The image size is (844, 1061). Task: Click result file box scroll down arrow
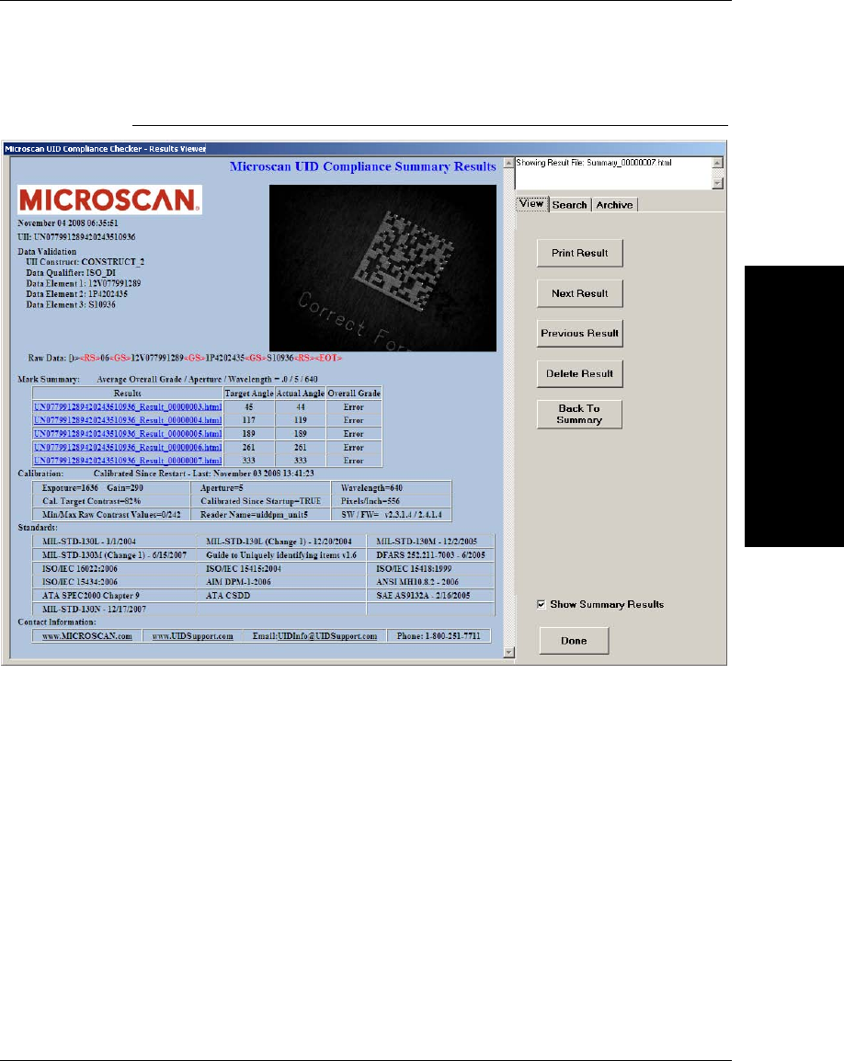click(x=717, y=183)
